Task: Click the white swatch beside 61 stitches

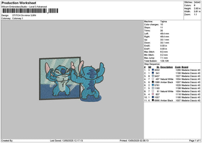Action: [x=153, y=91]
